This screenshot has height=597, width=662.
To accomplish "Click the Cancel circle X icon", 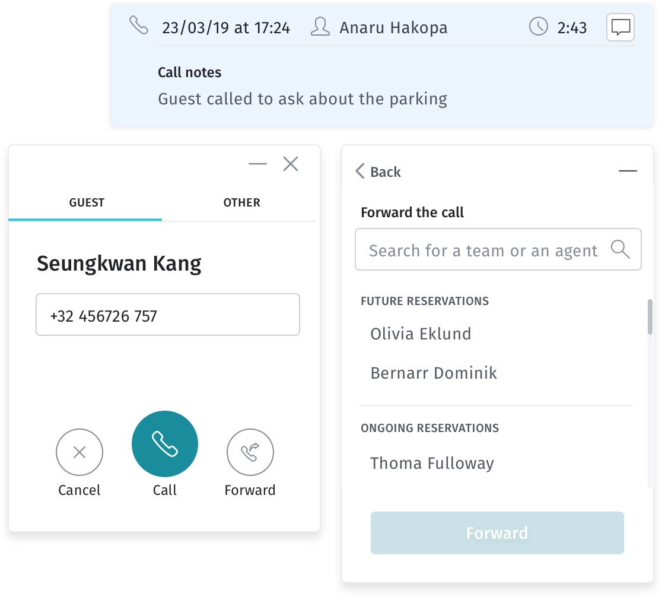I will point(79,452).
